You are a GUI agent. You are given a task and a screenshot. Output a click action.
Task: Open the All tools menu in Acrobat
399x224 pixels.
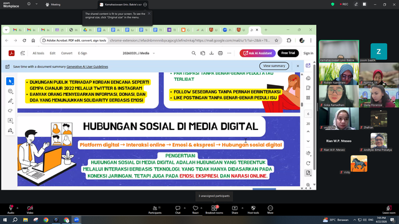coord(38,54)
